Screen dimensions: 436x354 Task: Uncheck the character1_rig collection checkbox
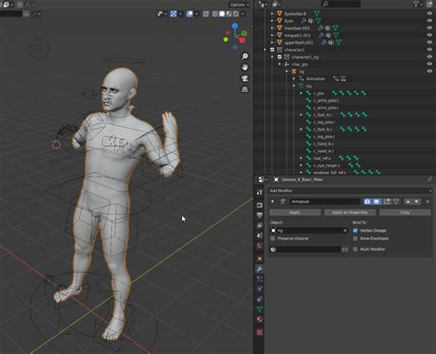(x=280, y=57)
